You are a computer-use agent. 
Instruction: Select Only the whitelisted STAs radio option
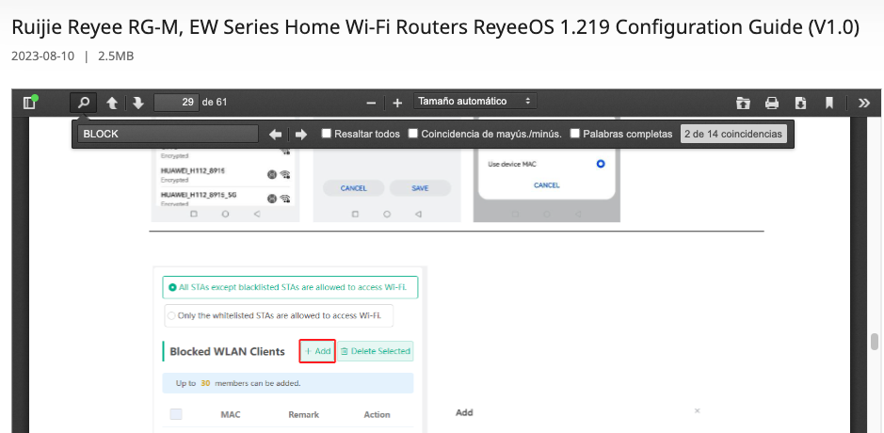[x=279, y=315]
